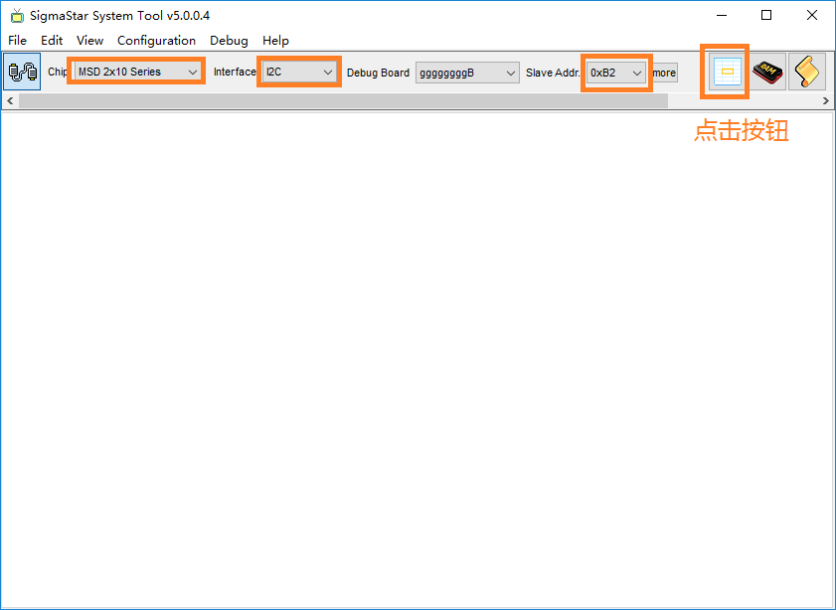This screenshot has height=610, width=836.
Task: Click the red chip toolbar icon
Action: point(766,72)
